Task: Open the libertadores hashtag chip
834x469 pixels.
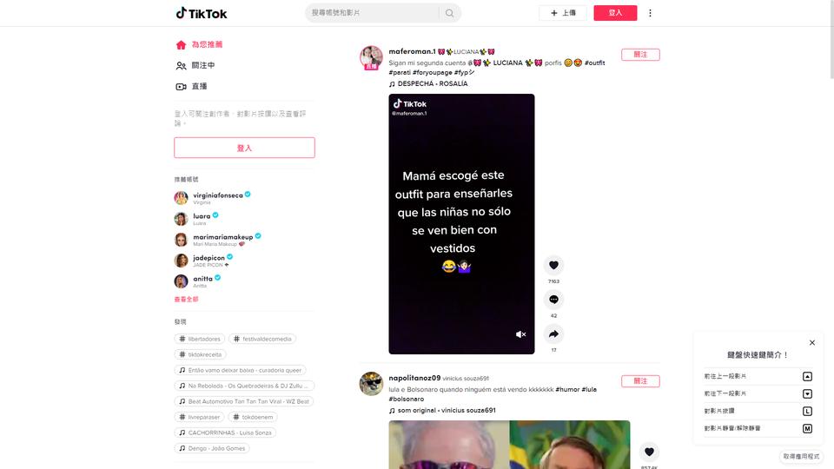Action: (x=200, y=339)
